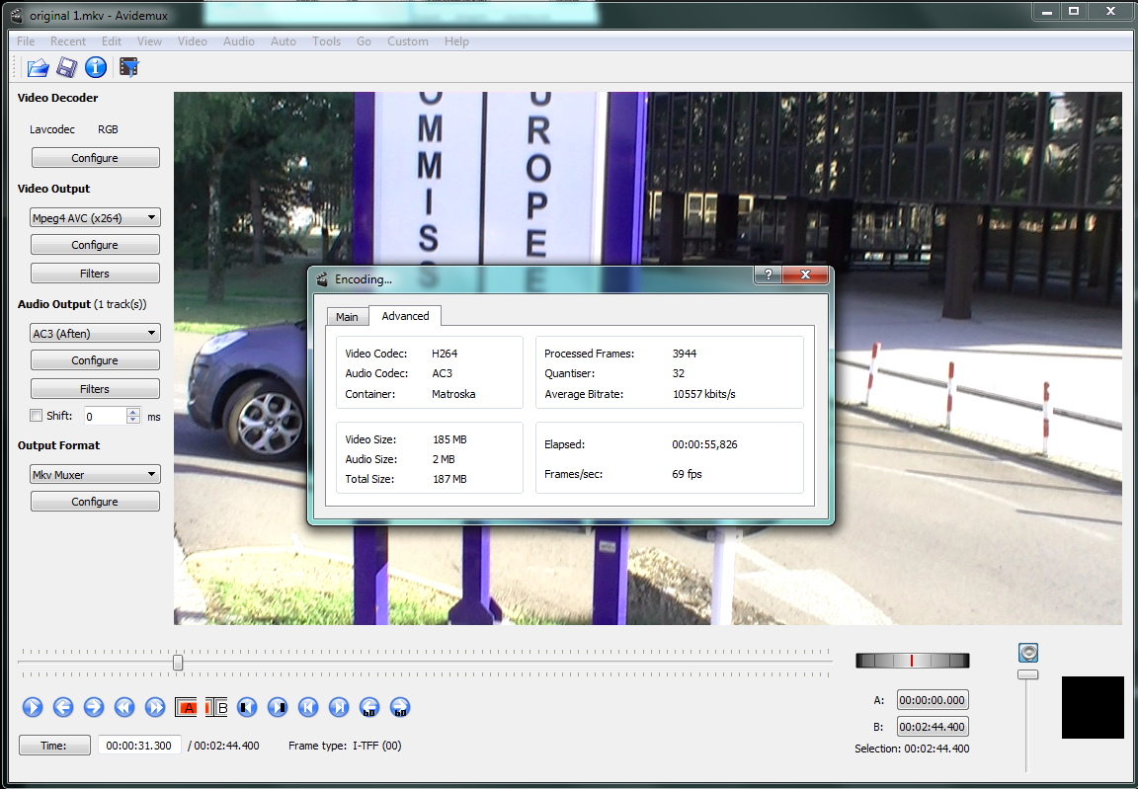Click the marker A time field
This screenshot has height=789, width=1138.
coord(933,700)
